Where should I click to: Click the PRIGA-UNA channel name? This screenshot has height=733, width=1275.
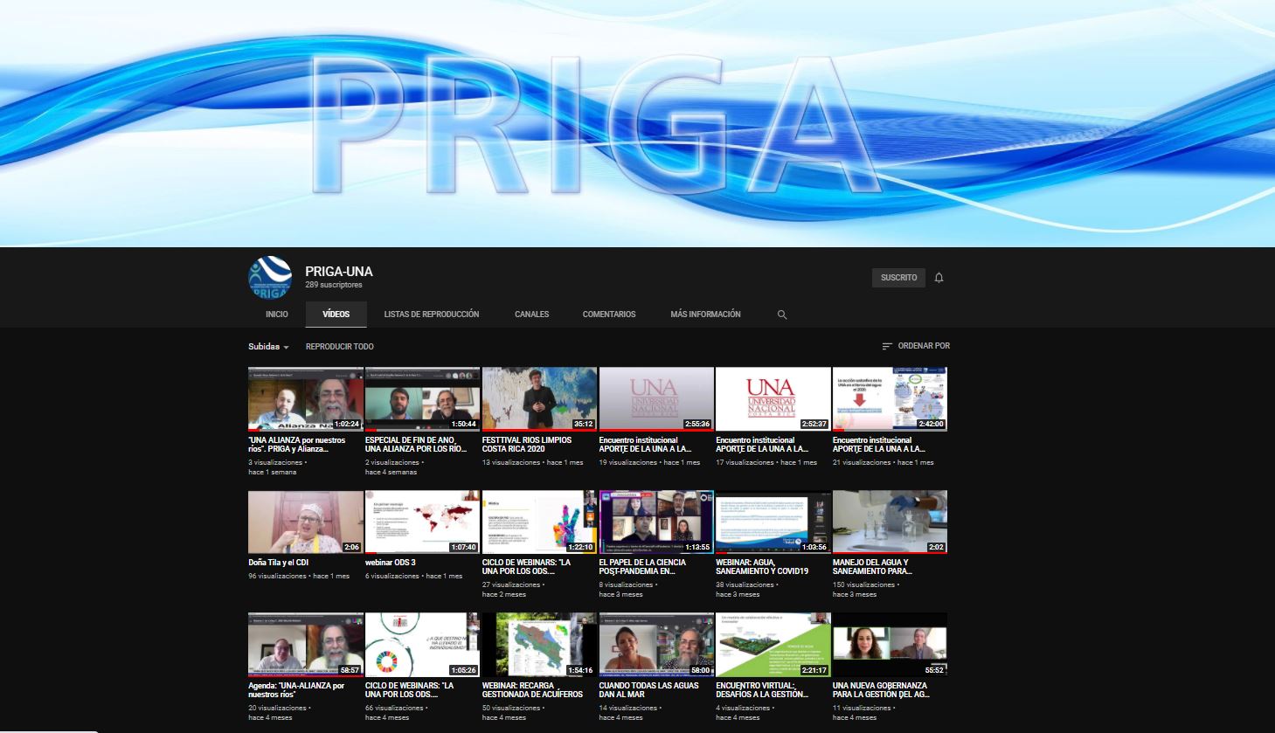coord(339,272)
